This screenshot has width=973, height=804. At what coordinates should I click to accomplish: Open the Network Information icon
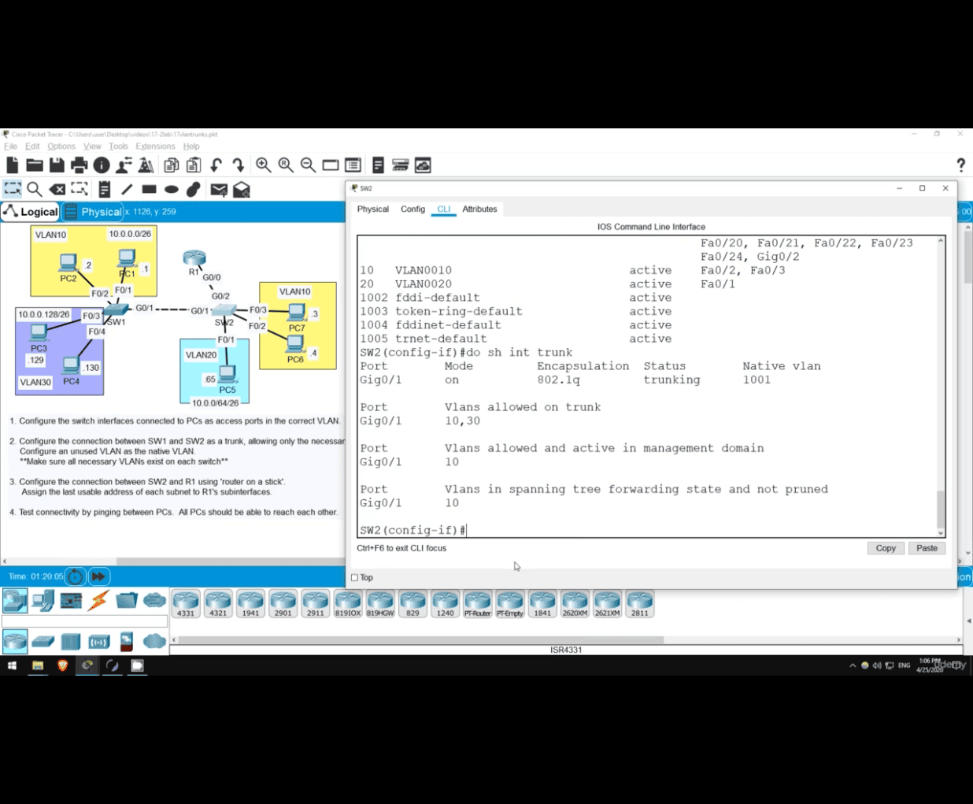click(x=102, y=165)
